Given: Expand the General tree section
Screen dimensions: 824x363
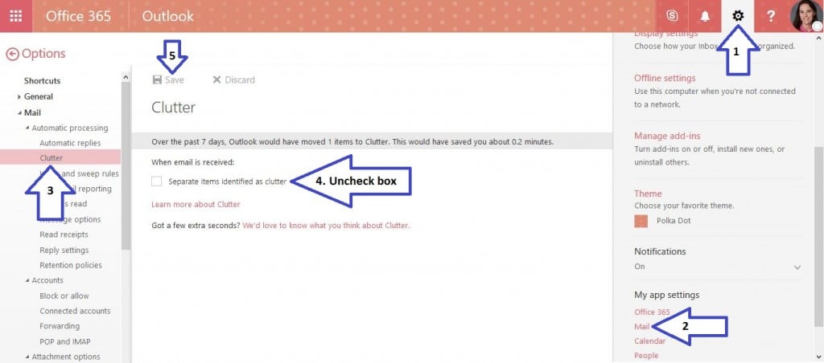Looking at the screenshot, I should (19, 96).
